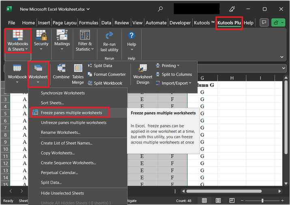Open the Kutools Help menu

(131, 42)
